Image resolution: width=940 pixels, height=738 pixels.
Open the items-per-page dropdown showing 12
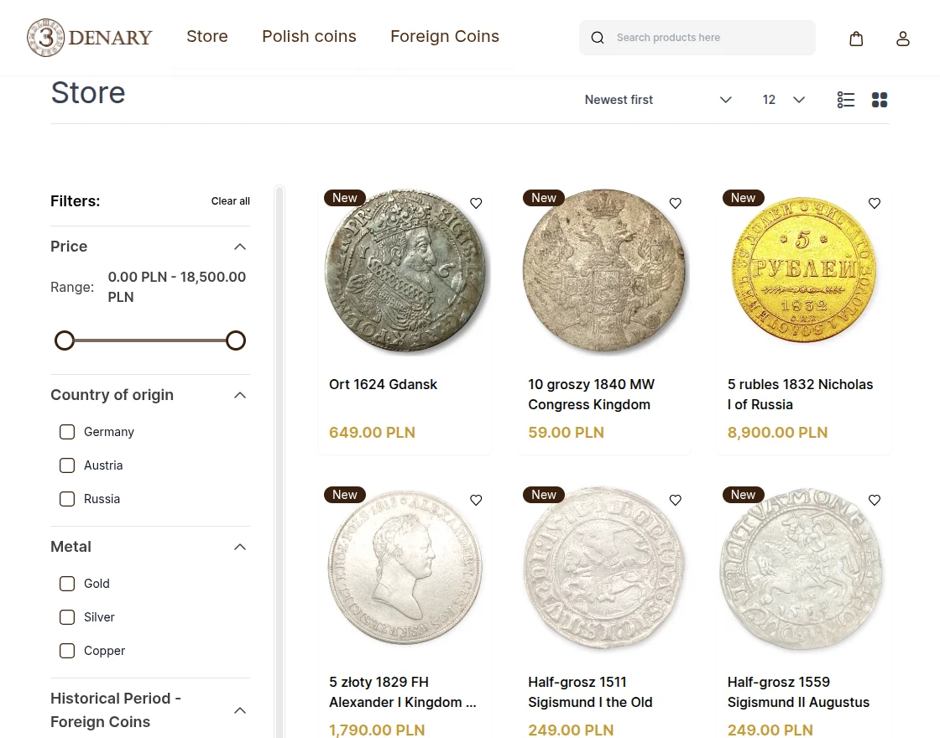[781, 99]
